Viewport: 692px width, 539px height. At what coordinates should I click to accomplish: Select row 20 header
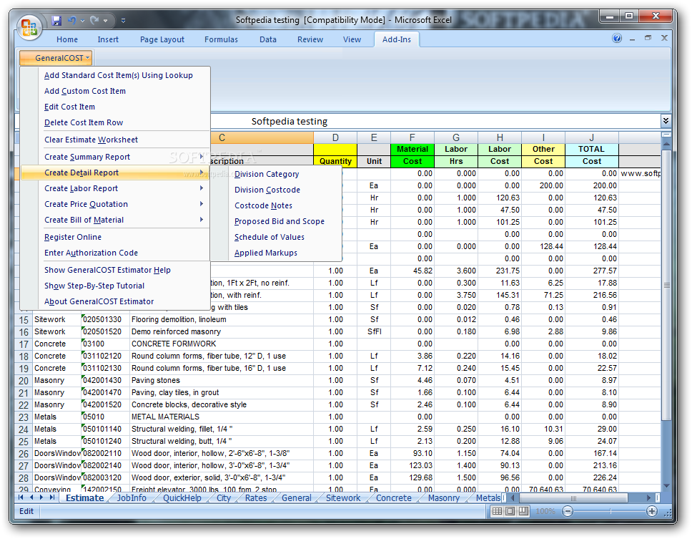pyautogui.click(x=24, y=380)
